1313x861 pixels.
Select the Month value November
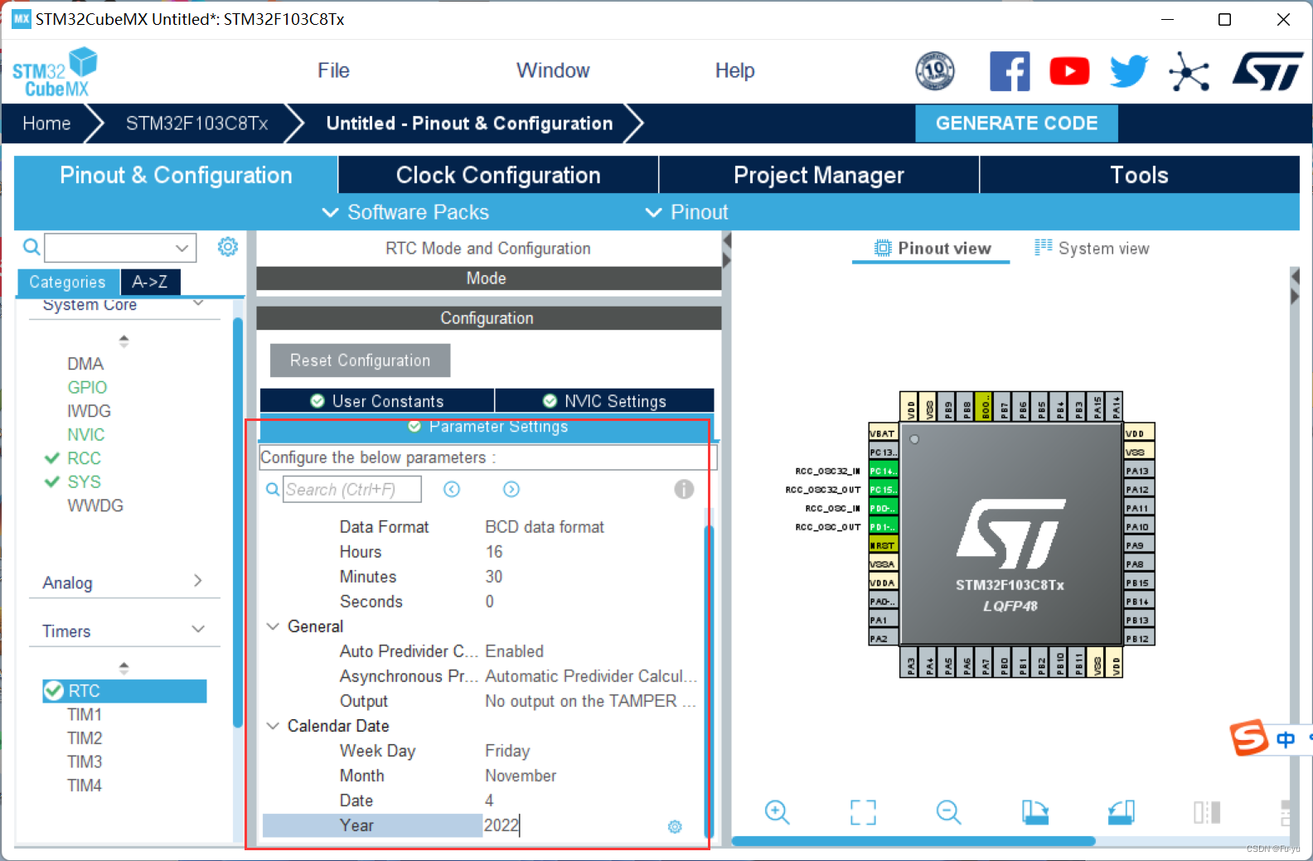pyautogui.click(x=521, y=776)
